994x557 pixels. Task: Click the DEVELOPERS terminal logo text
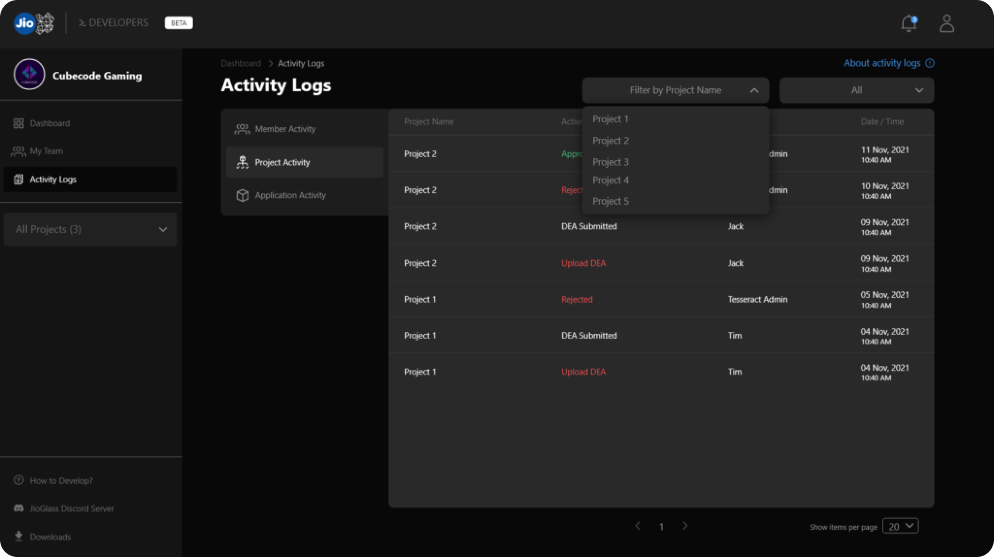(113, 23)
